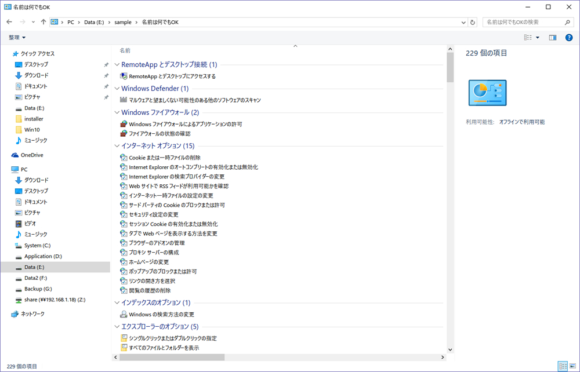Viewport: 580px width, 372px height.
Task: Select OneDrive cloud icon
Action: tap(15, 155)
